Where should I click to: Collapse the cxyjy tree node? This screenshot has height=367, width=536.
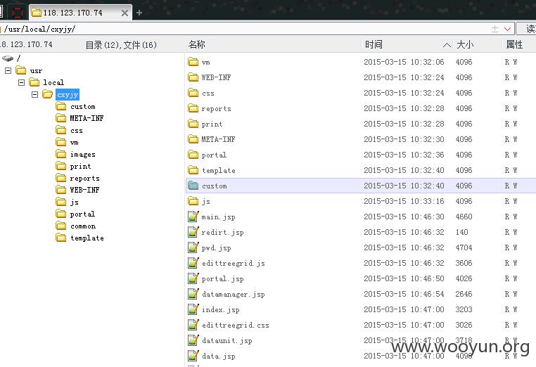click(35, 95)
